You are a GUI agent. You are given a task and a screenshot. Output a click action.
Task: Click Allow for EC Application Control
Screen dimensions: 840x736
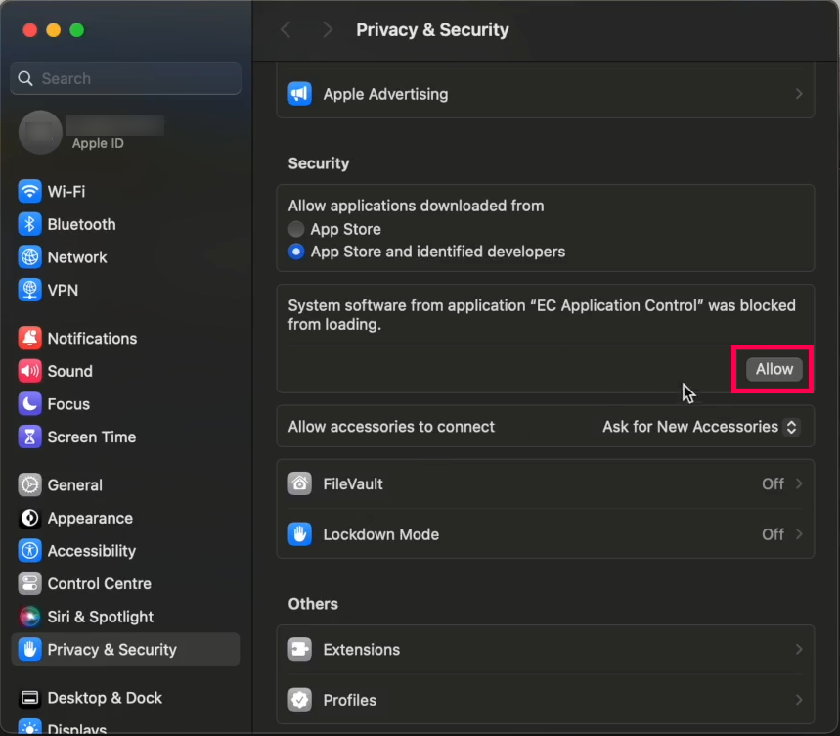click(x=774, y=369)
